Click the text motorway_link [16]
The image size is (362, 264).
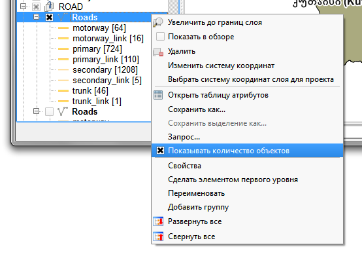108,39
